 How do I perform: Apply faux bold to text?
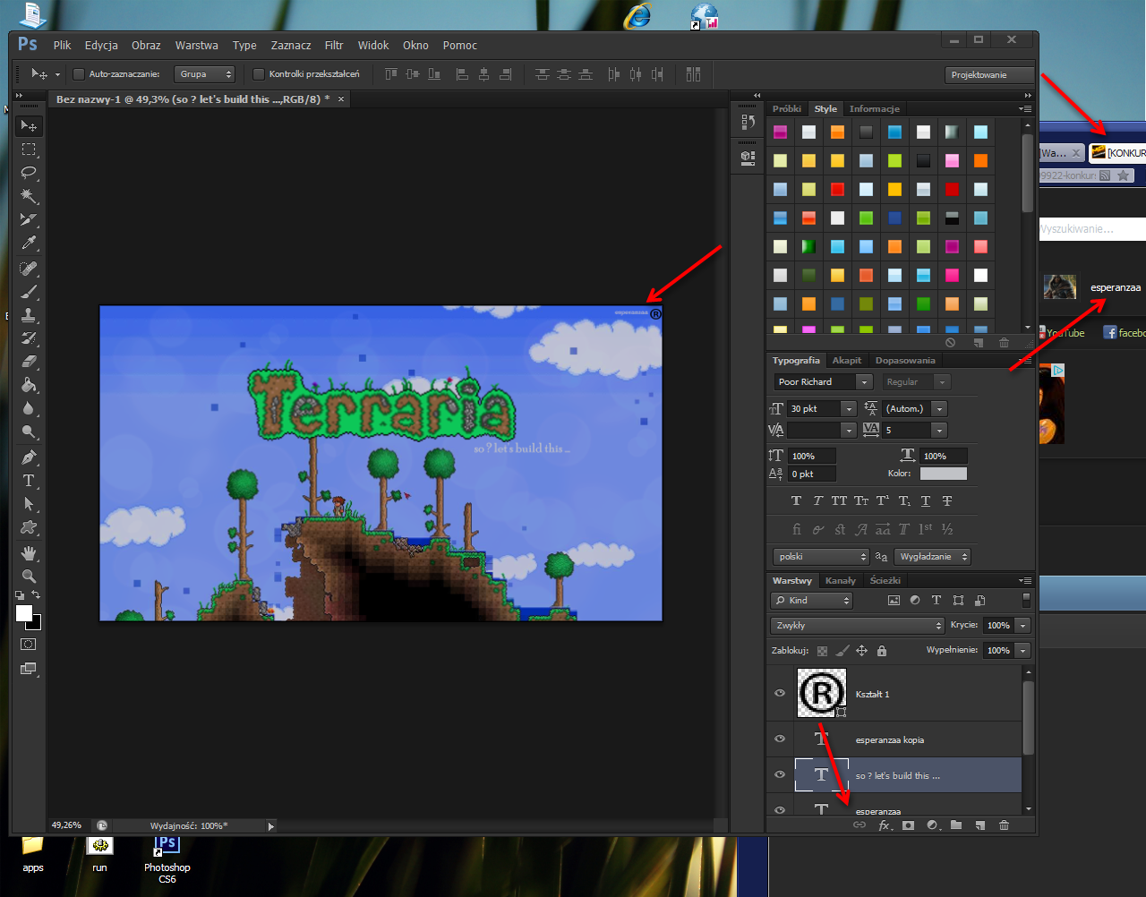click(796, 501)
